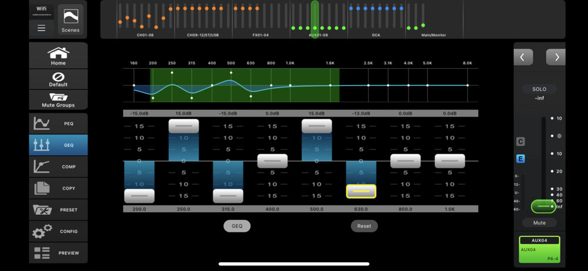Open the COPY function
Image resolution: width=588 pixels, height=271 pixels.
click(x=58, y=188)
